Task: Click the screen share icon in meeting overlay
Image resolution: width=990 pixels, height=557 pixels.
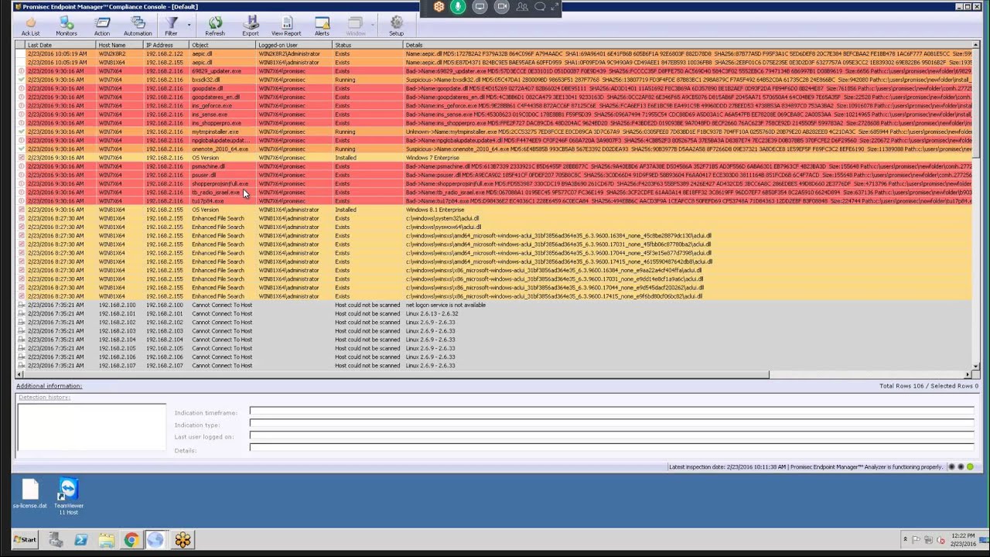Action: [480, 7]
